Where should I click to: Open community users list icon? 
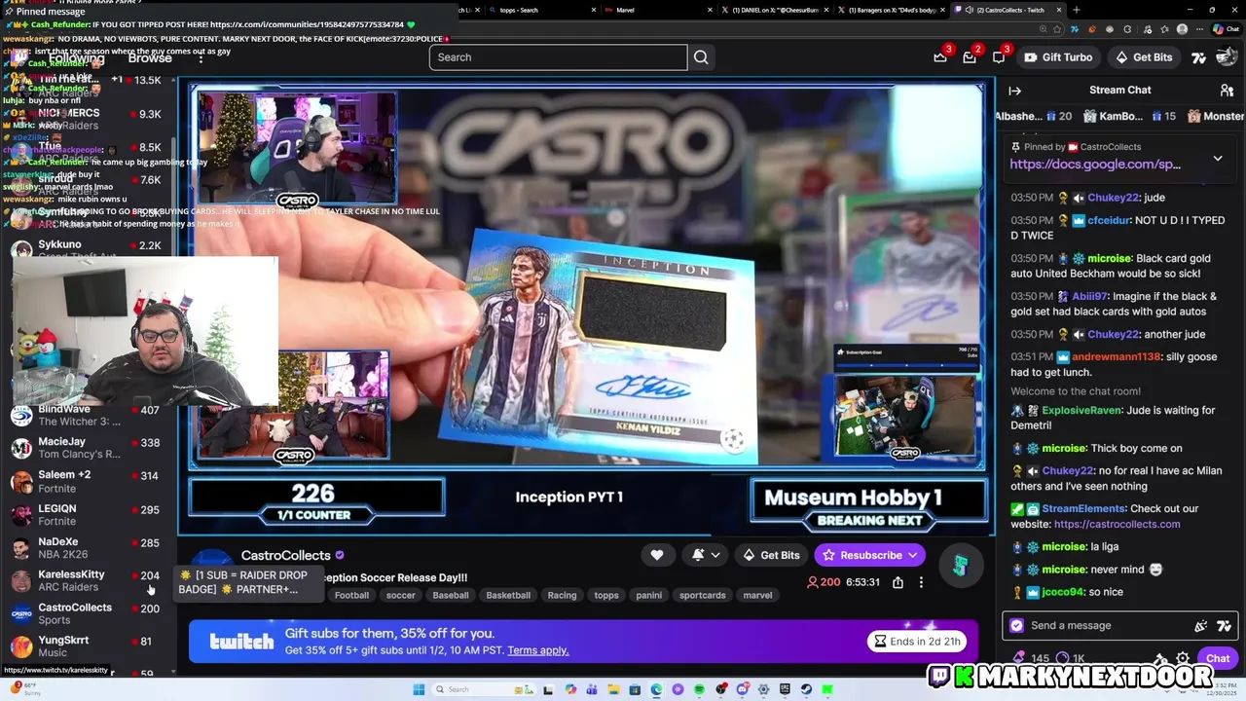coord(1227,91)
